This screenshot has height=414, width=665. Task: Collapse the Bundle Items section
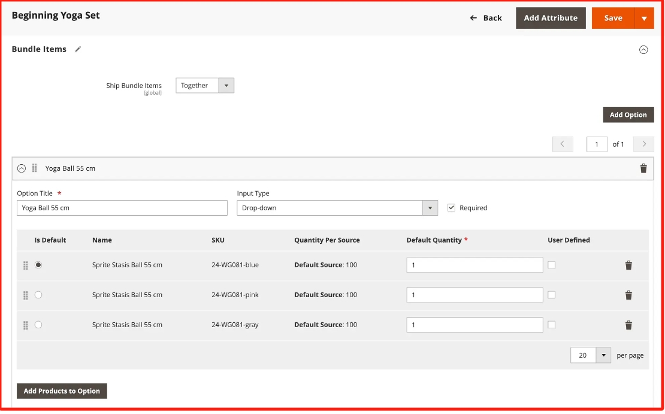(x=643, y=50)
